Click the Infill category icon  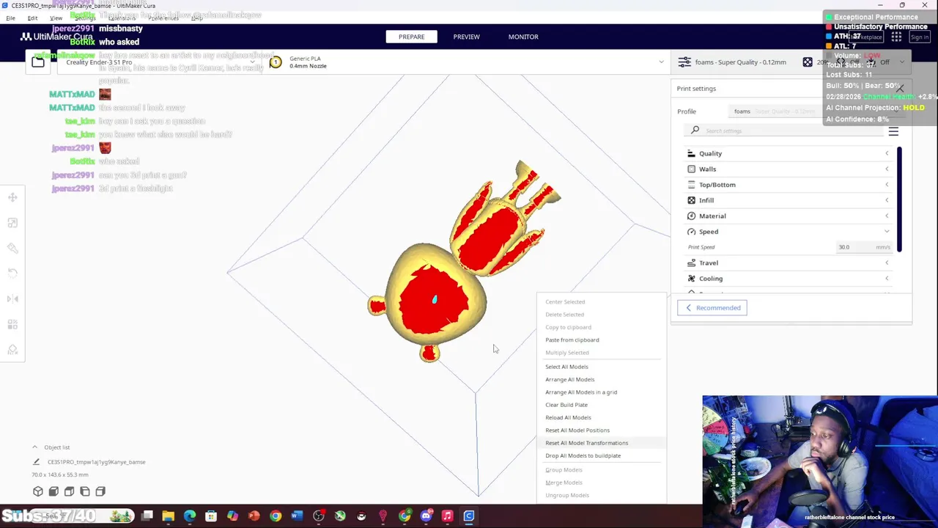tap(691, 200)
